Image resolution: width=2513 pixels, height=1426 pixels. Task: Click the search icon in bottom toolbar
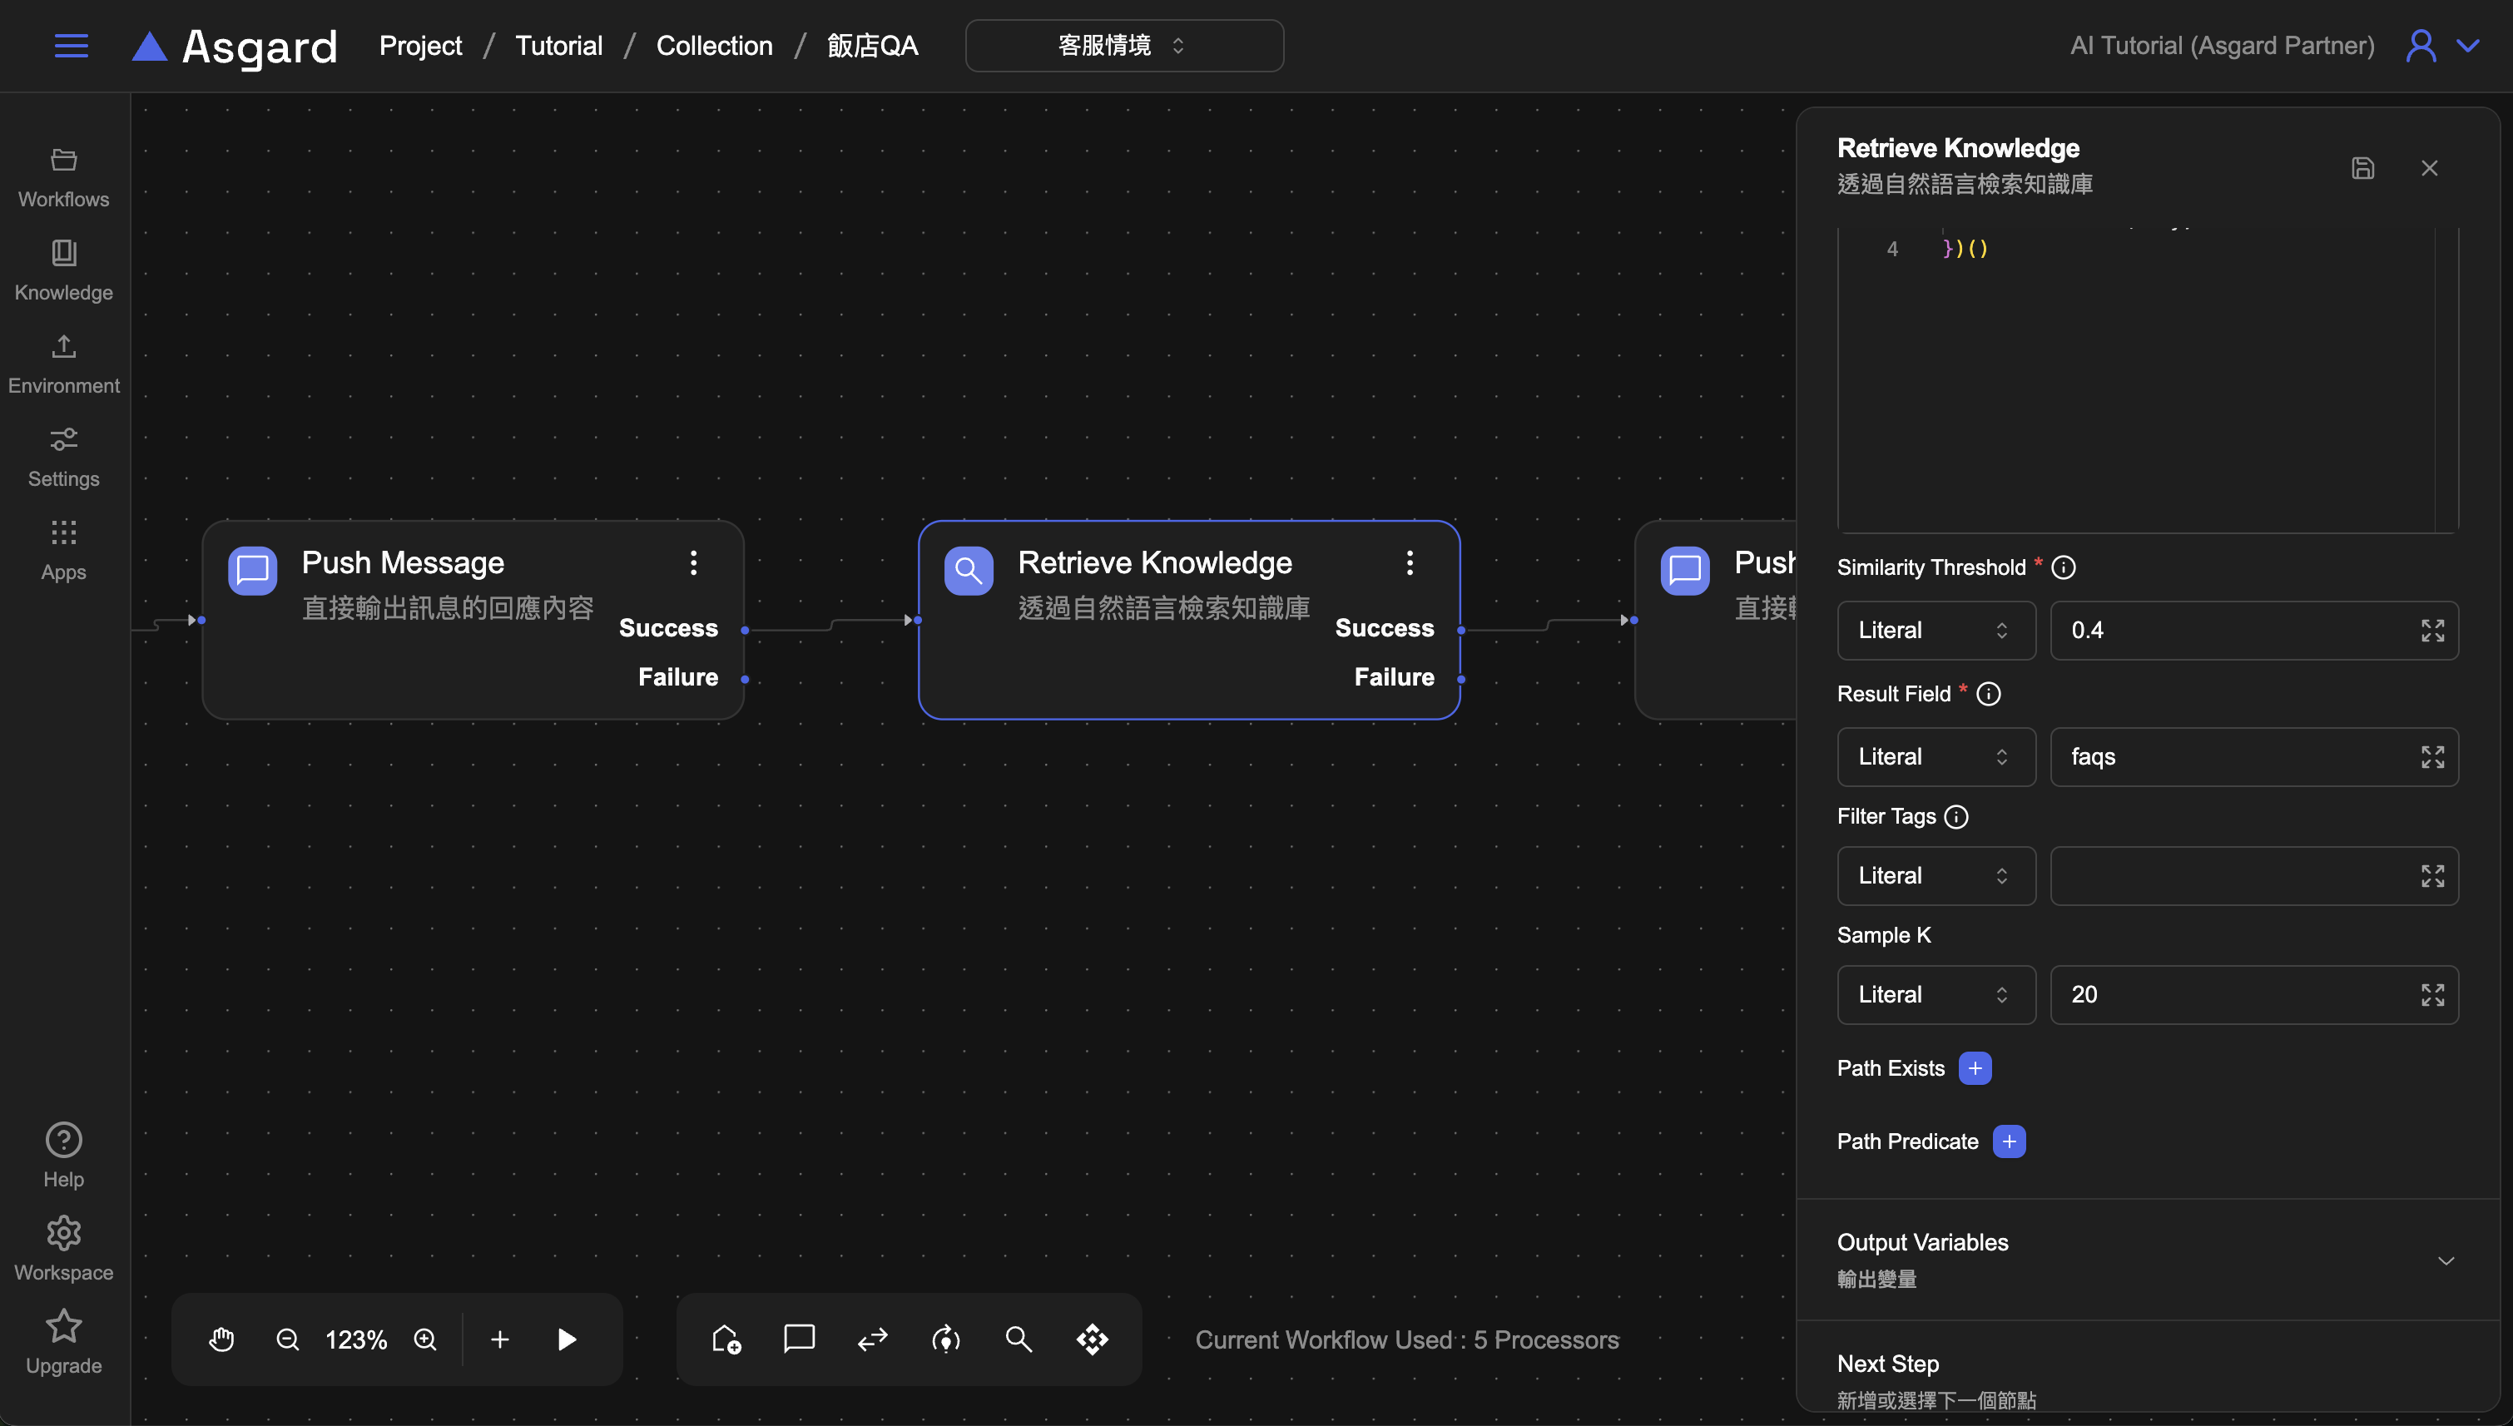(x=1019, y=1339)
